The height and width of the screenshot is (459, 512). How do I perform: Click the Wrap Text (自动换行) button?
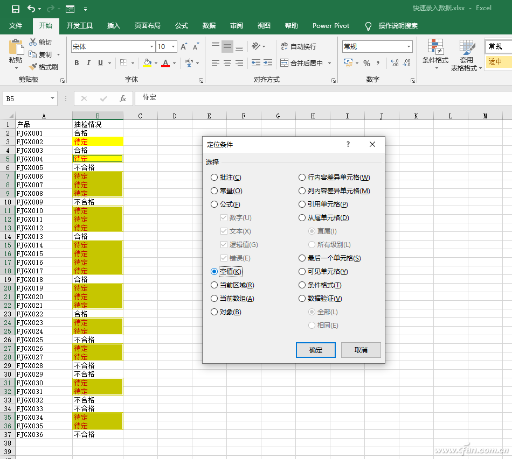coord(299,47)
